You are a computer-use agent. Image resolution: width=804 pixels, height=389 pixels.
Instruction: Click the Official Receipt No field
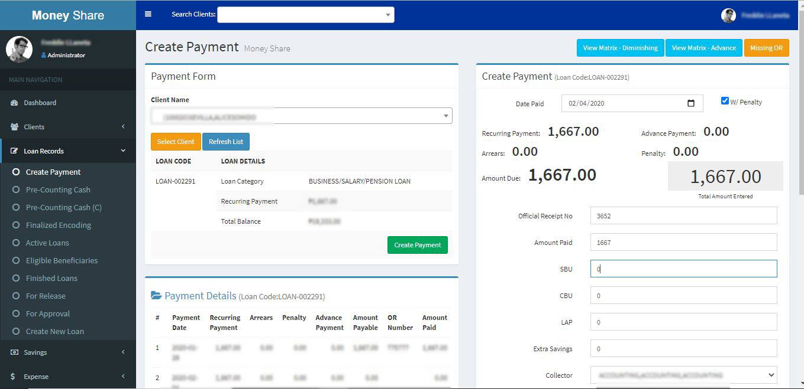pyautogui.click(x=683, y=215)
